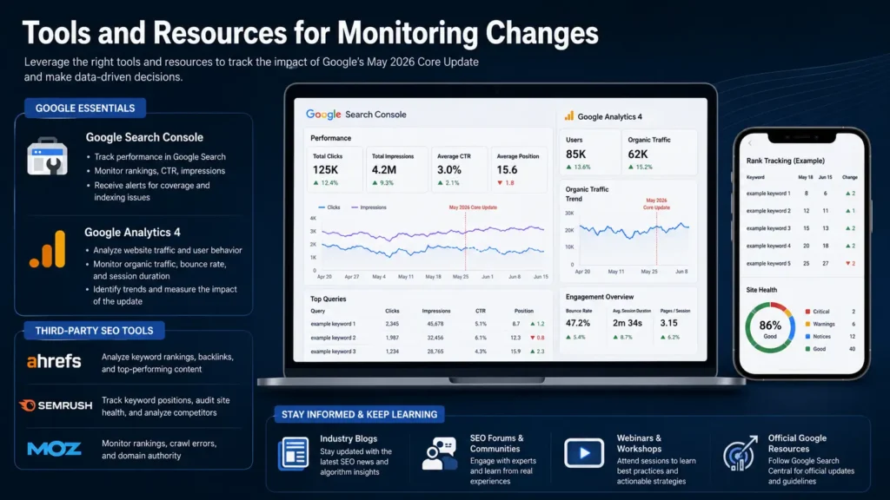Image resolution: width=890 pixels, height=500 pixels.
Task: Click May 2026 Core Update marker in performance chart
Action: (x=473, y=207)
